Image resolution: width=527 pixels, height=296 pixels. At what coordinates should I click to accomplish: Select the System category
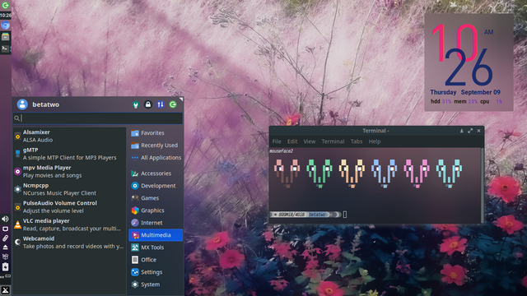(156, 284)
